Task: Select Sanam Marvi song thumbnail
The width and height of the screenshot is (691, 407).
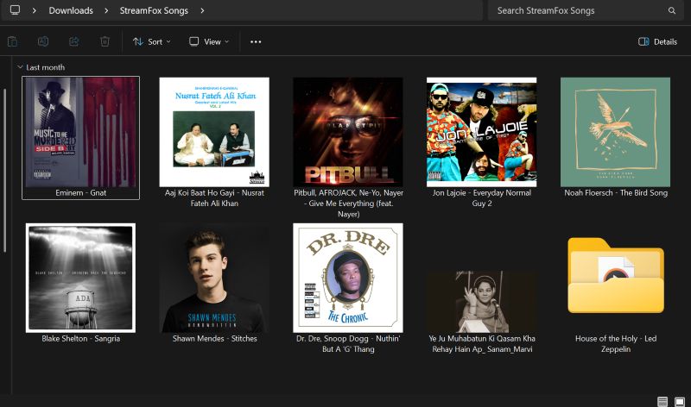Action: pyautogui.click(x=482, y=302)
